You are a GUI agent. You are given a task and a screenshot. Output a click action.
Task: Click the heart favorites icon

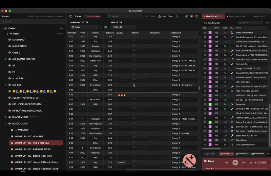point(191,16)
